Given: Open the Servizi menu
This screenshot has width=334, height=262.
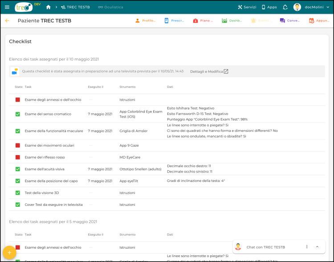Looking at the screenshot, I should (247, 7).
